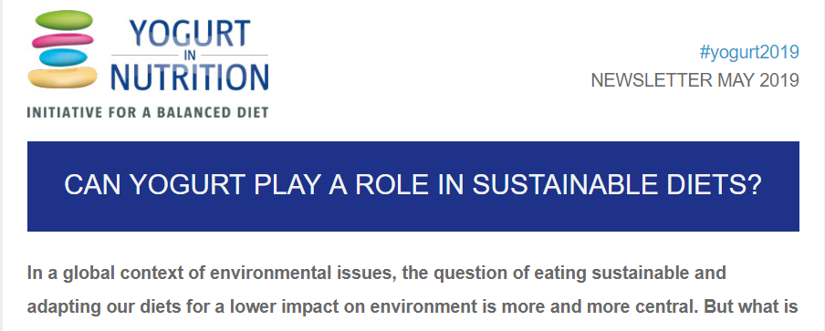Click the blue pebble in the logo
The height and width of the screenshot is (331, 825).
63,57
